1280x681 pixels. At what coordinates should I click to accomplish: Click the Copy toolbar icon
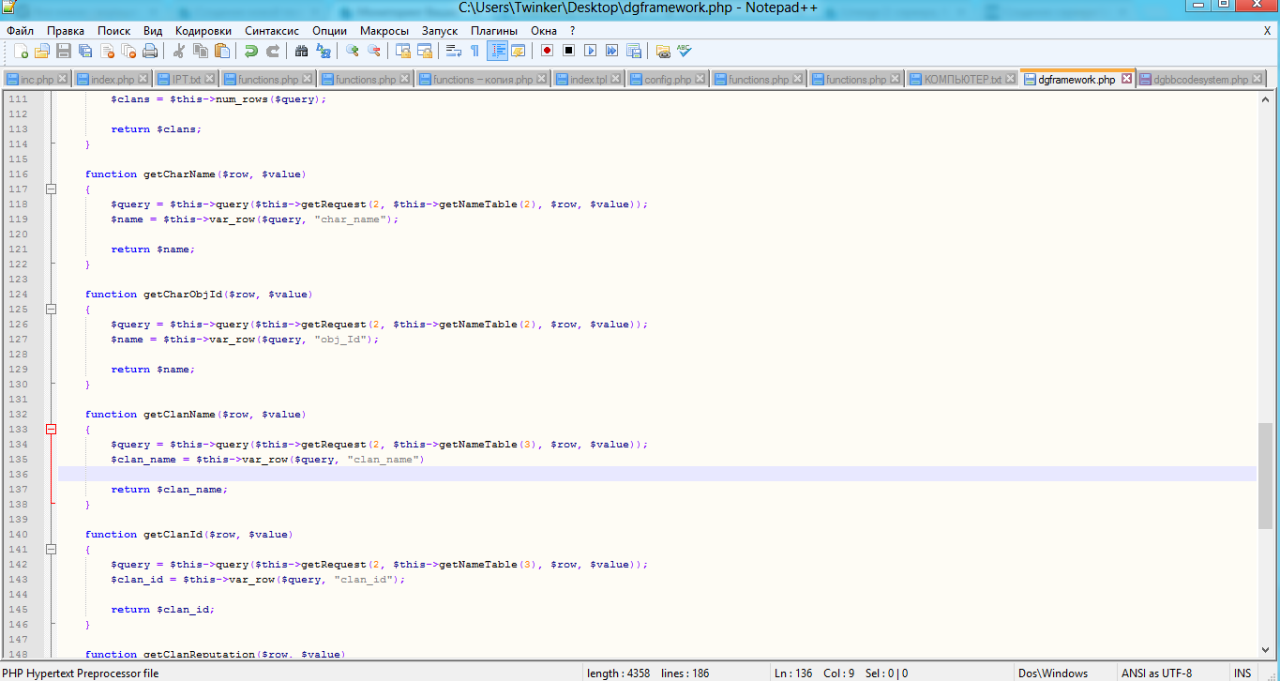coord(200,51)
